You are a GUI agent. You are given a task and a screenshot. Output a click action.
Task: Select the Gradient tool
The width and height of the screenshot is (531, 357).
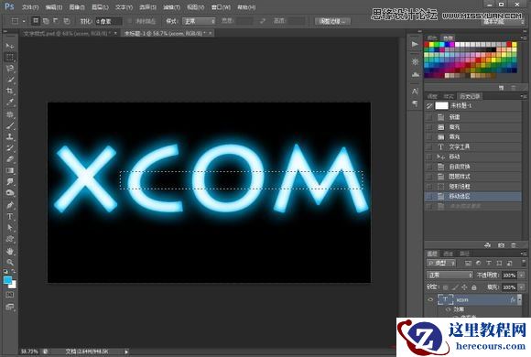tap(9, 170)
